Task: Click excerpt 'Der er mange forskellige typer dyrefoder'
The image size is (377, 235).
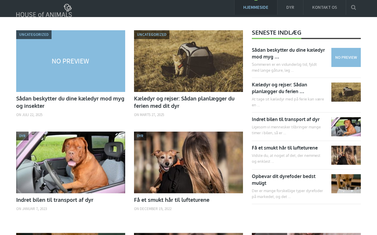Action: (287, 191)
